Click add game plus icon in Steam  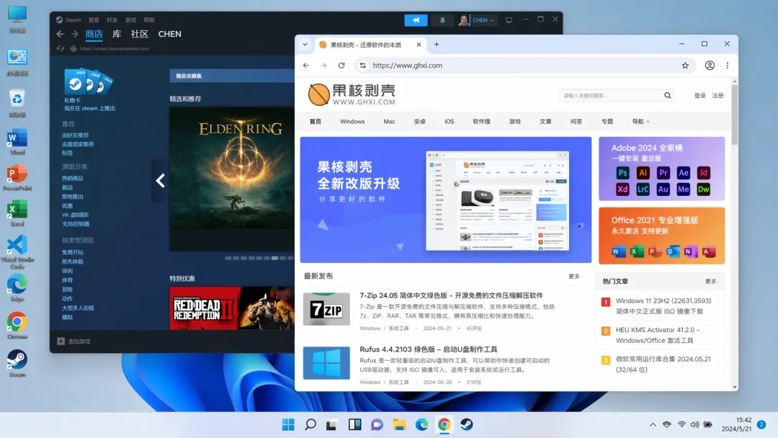click(61, 341)
